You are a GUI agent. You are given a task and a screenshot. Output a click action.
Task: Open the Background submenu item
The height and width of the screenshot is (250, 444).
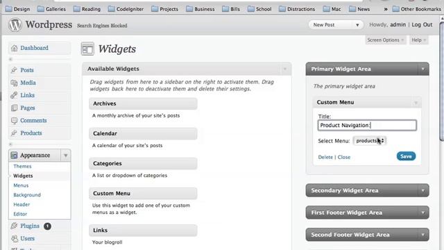[27, 195]
